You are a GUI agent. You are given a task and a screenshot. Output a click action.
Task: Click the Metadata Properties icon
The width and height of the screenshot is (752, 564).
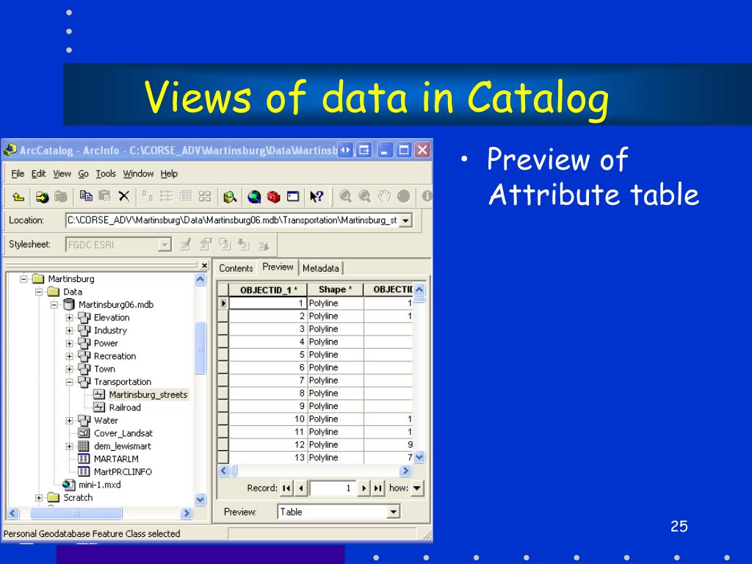(206, 245)
